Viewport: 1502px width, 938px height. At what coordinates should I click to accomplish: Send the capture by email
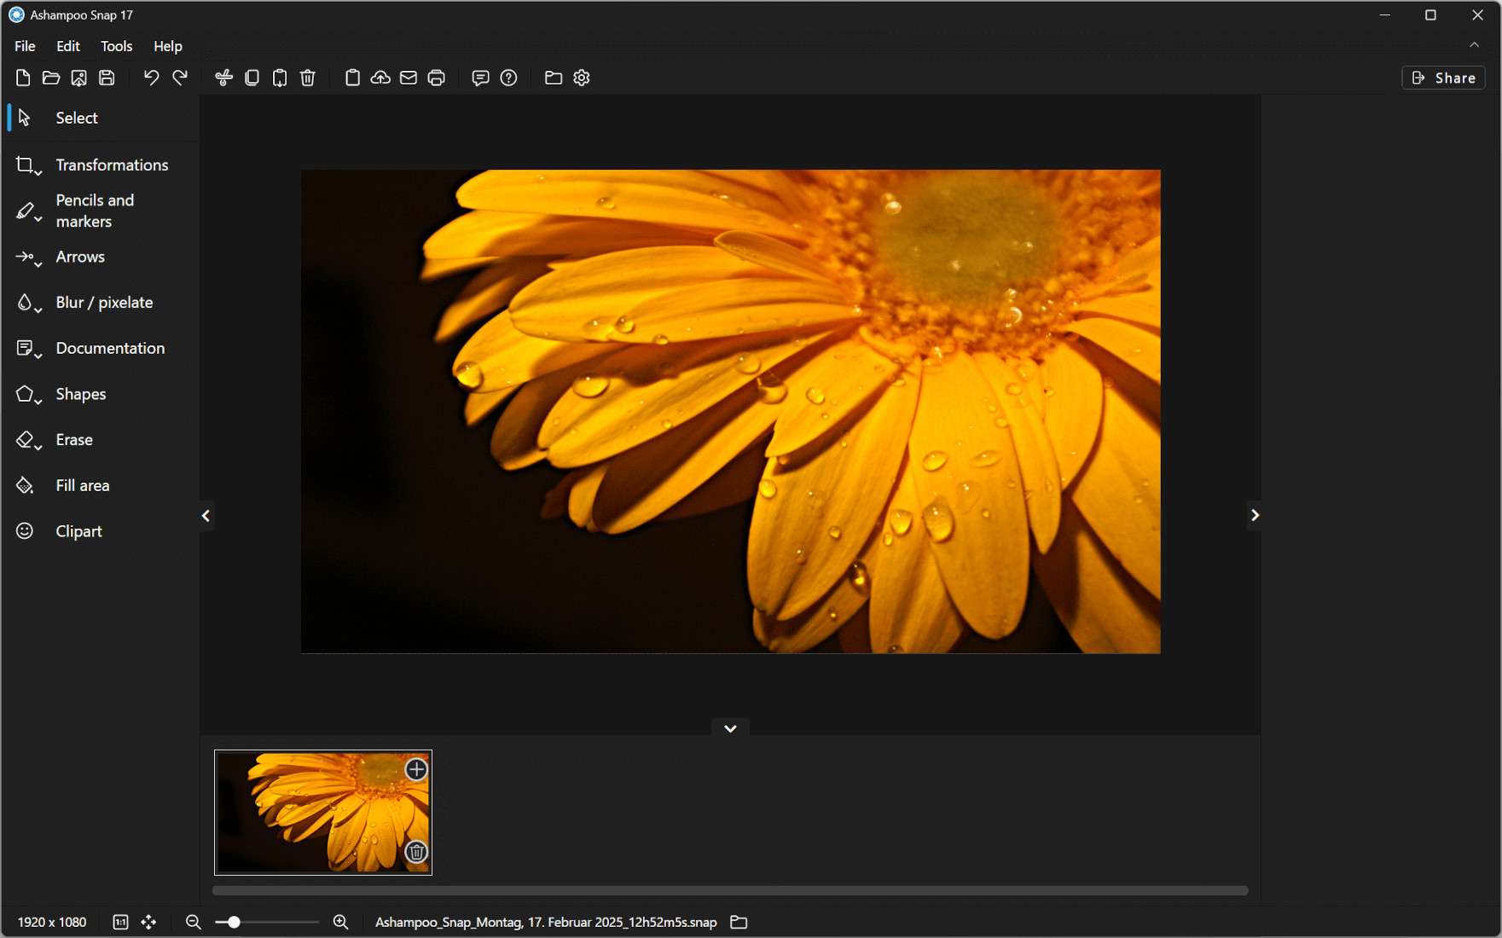409,78
